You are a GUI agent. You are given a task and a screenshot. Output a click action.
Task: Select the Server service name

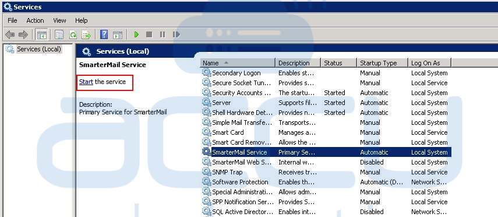[221, 103]
